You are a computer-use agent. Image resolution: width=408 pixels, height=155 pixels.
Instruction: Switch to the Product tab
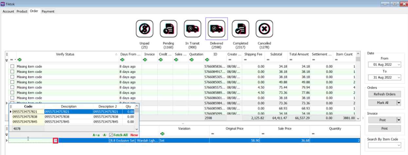(x=22, y=11)
